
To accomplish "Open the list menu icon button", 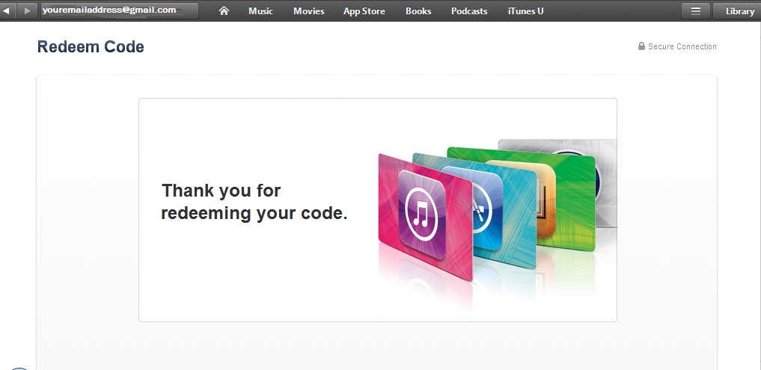I will tap(695, 10).
